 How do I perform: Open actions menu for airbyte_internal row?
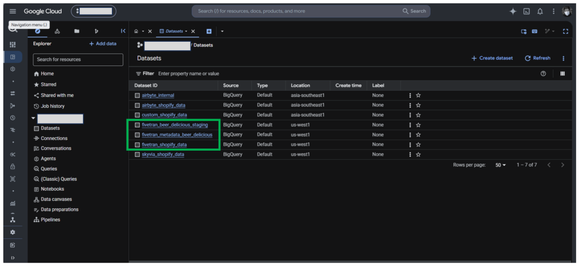(410, 95)
